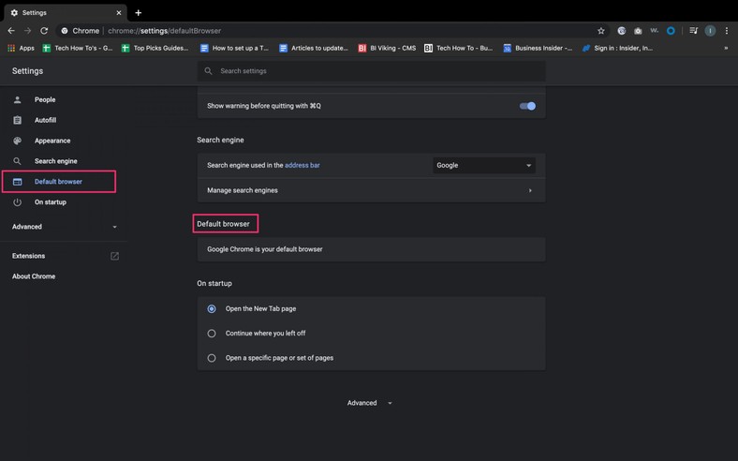Choose Open a specific page or set of pages
Screen dimensions: 738x461
(212, 358)
